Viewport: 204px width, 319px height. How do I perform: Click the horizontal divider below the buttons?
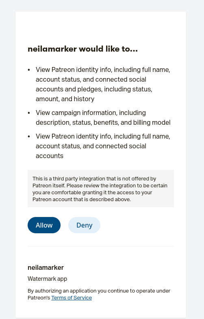tap(101, 246)
